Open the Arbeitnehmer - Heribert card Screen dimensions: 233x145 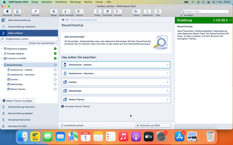(116, 65)
